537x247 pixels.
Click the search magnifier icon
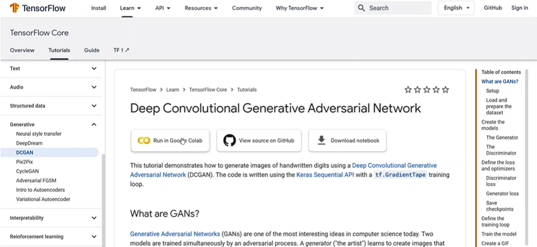361,8
